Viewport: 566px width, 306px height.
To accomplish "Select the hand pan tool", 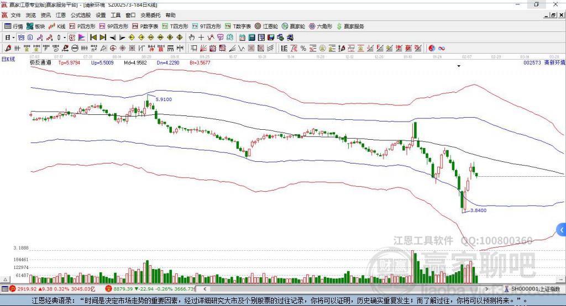I will pyautogui.click(x=191, y=38).
